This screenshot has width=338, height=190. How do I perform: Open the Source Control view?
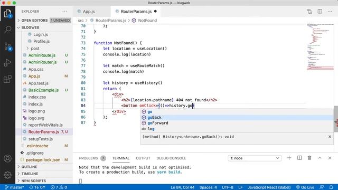[7, 46]
